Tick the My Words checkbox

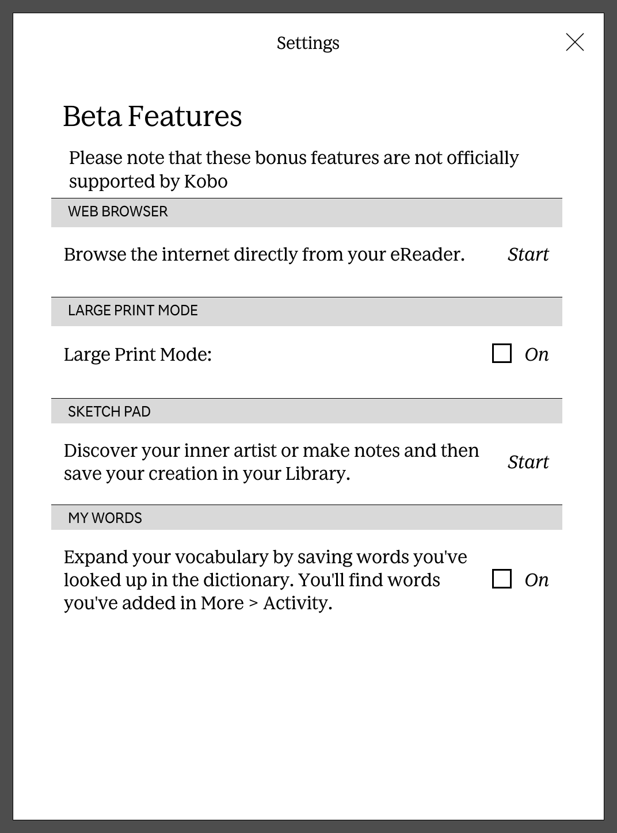click(x=502, y=579)
